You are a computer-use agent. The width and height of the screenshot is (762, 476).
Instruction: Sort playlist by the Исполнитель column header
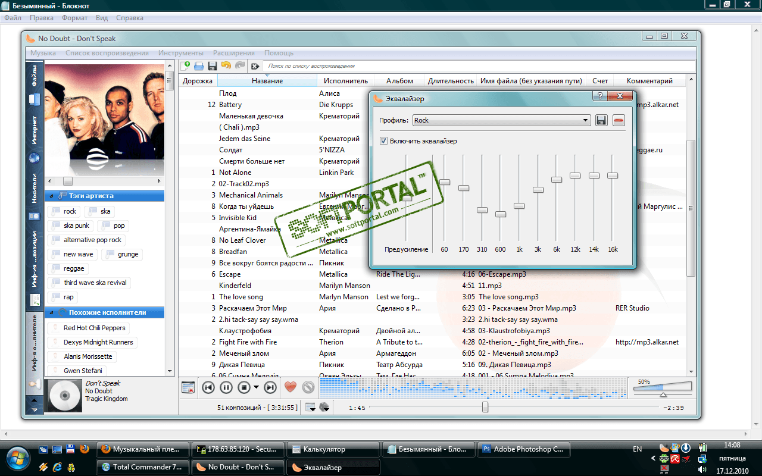pyautogui.click(x=346, y=81)
